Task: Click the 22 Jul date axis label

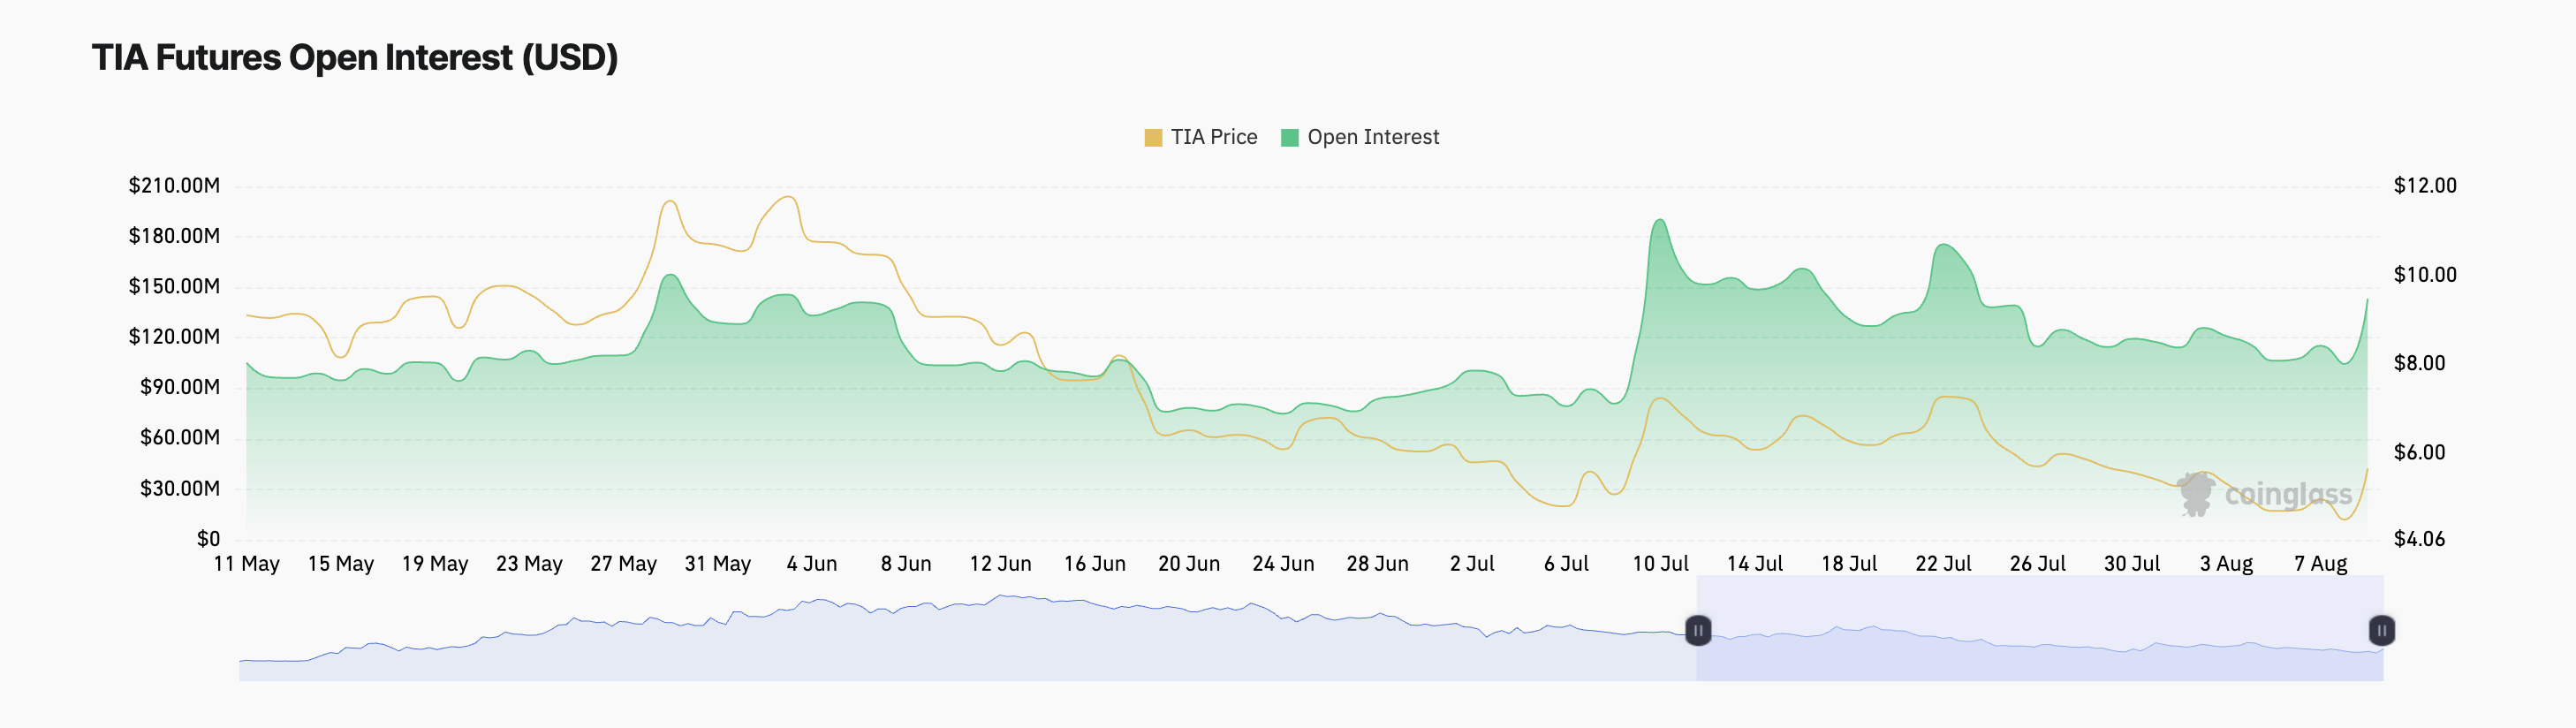Action: [1943, 564]
